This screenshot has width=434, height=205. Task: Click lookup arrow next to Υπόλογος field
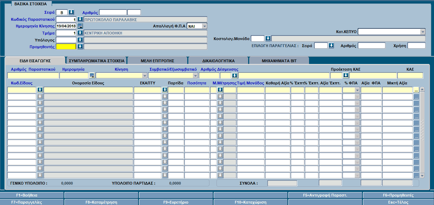[80, 40]
